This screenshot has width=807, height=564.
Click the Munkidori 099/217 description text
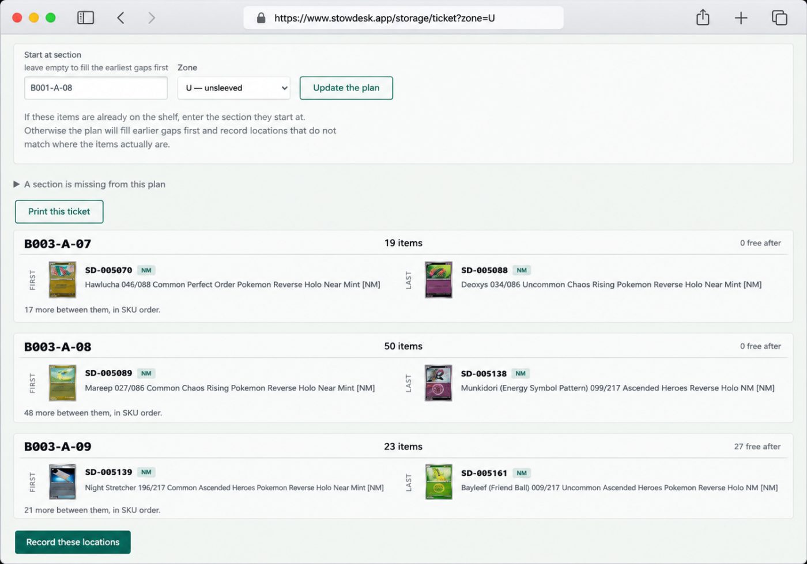coord(618,388)
